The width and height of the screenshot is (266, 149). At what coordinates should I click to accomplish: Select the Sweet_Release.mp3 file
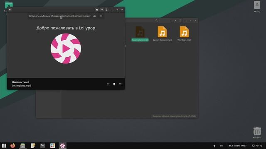tap(162, 34)
